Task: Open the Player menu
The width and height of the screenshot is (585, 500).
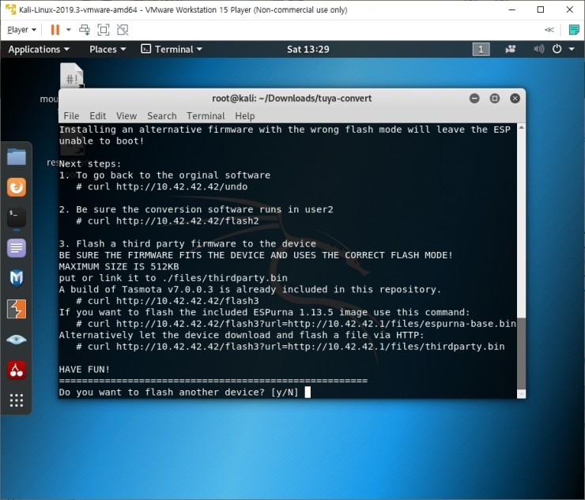Action: pyautogui.click(x=21, y=29)
